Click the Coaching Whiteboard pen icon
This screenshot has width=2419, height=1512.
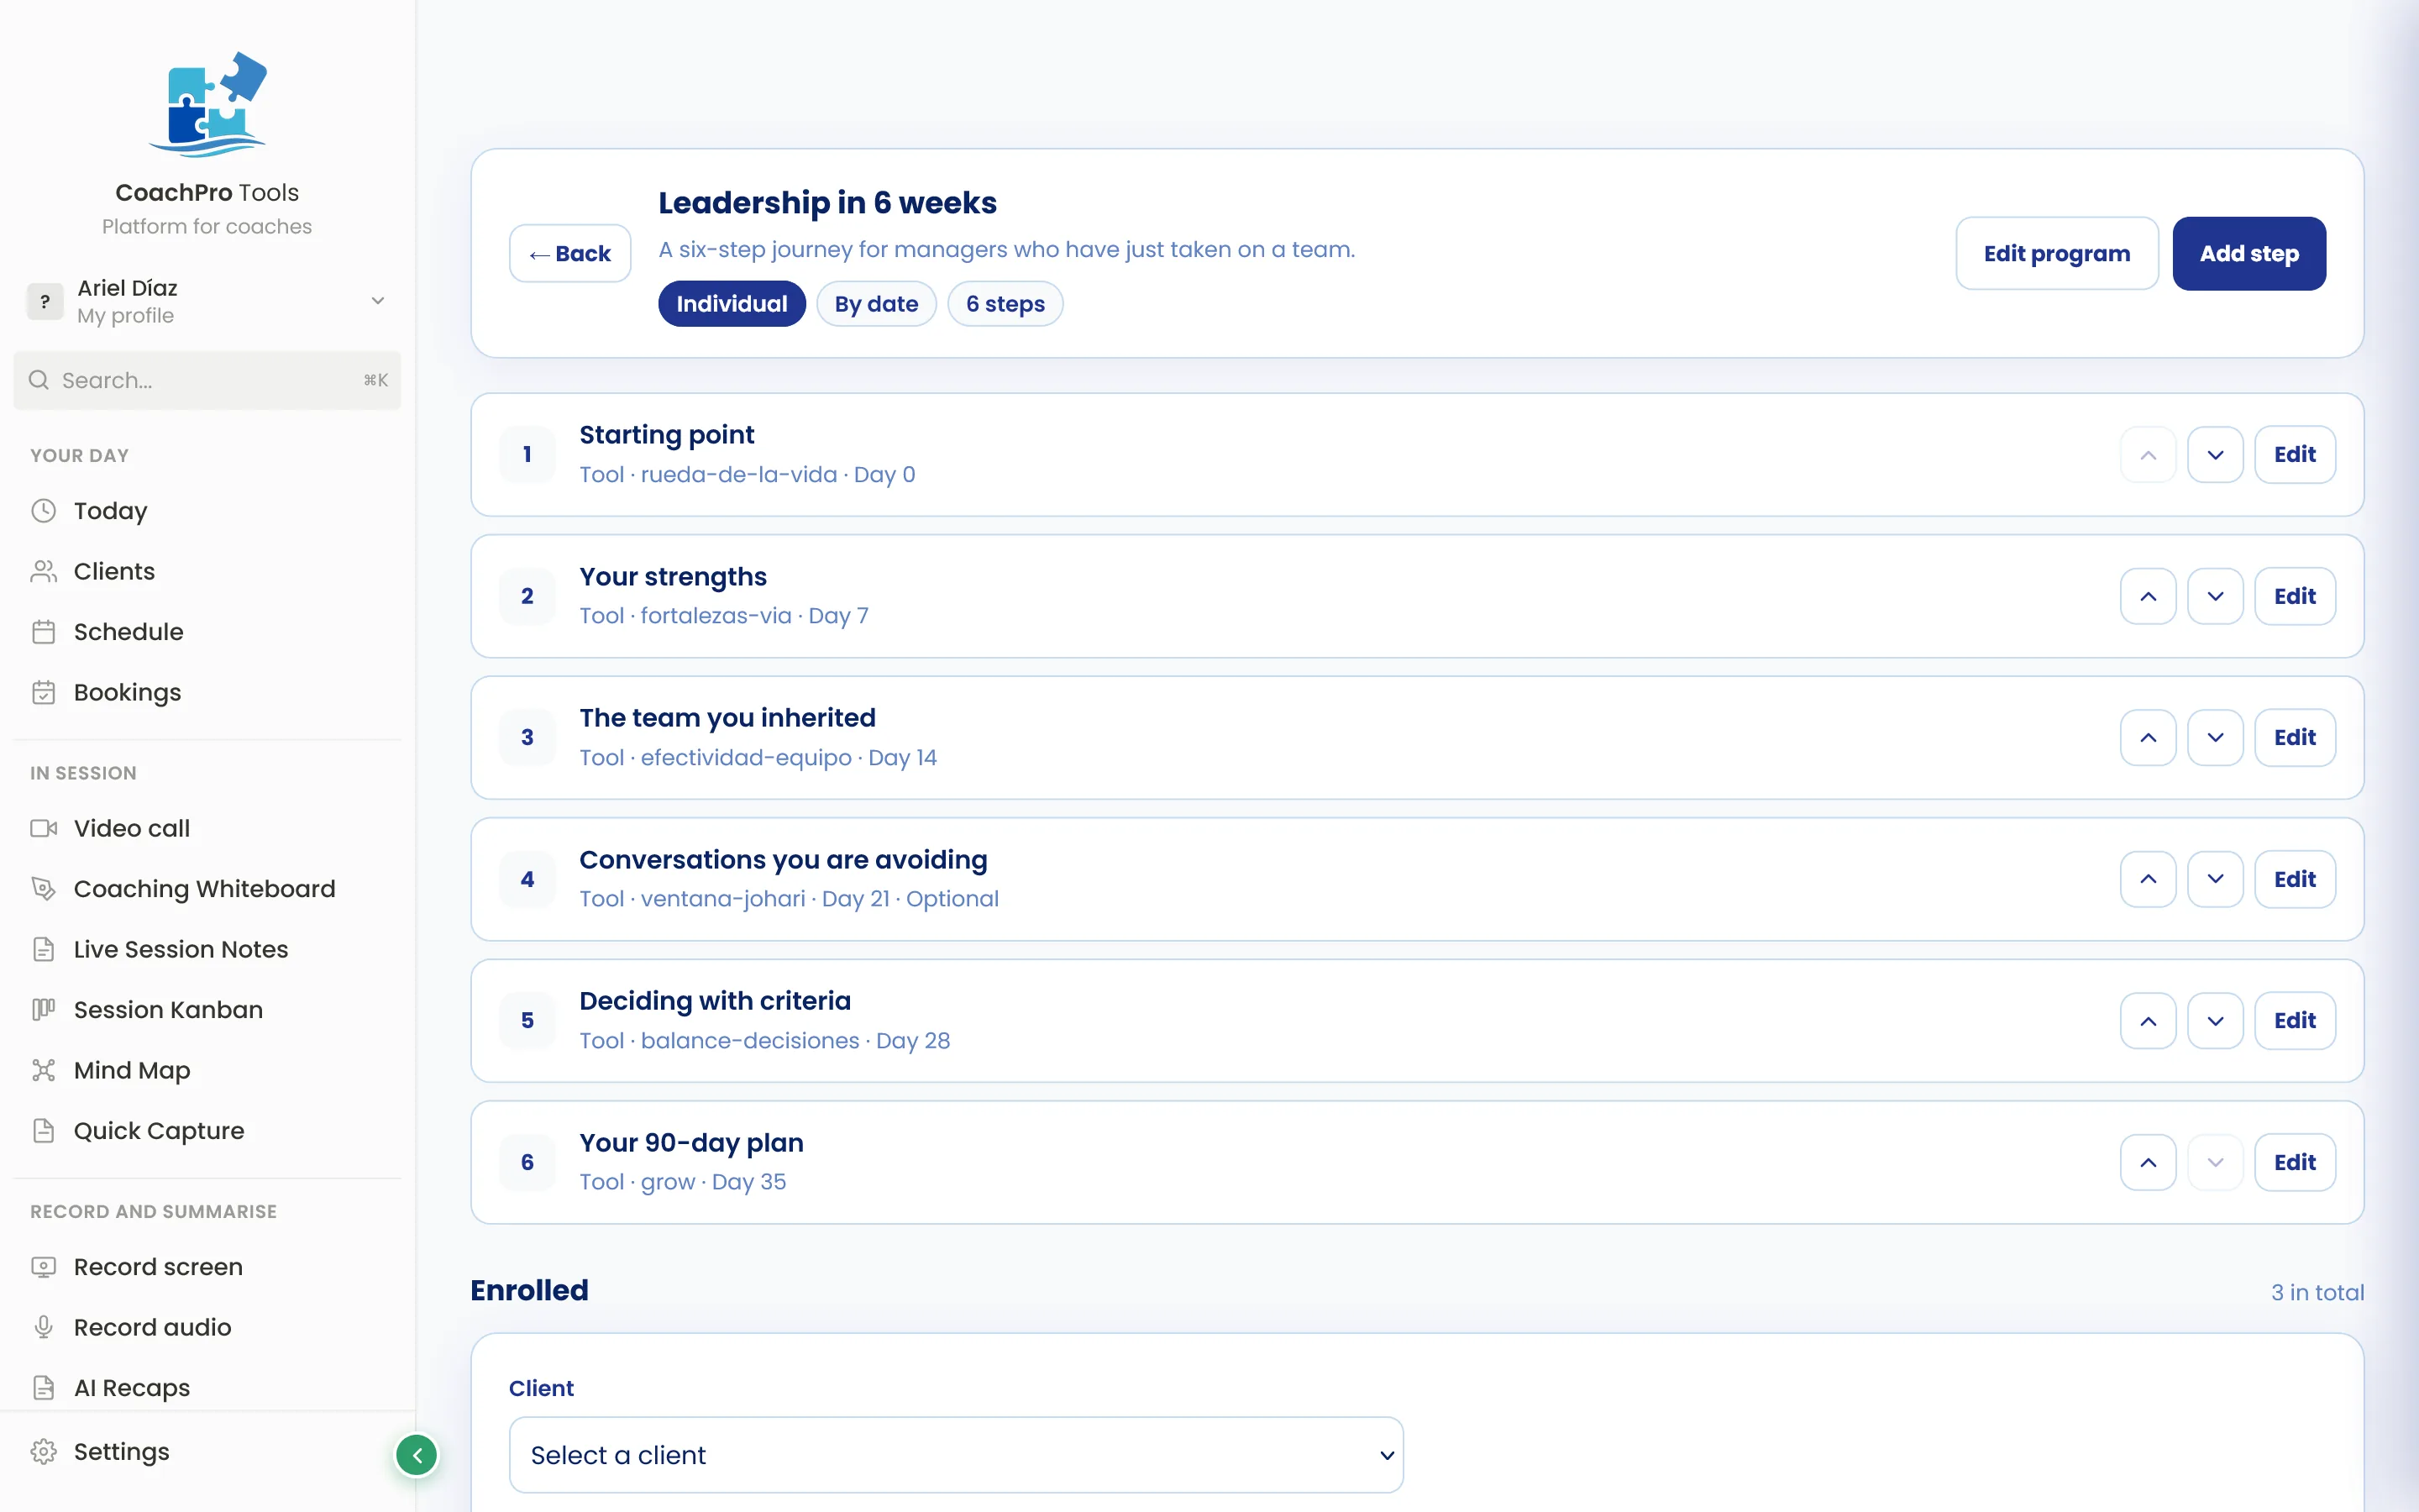(43, 889)
